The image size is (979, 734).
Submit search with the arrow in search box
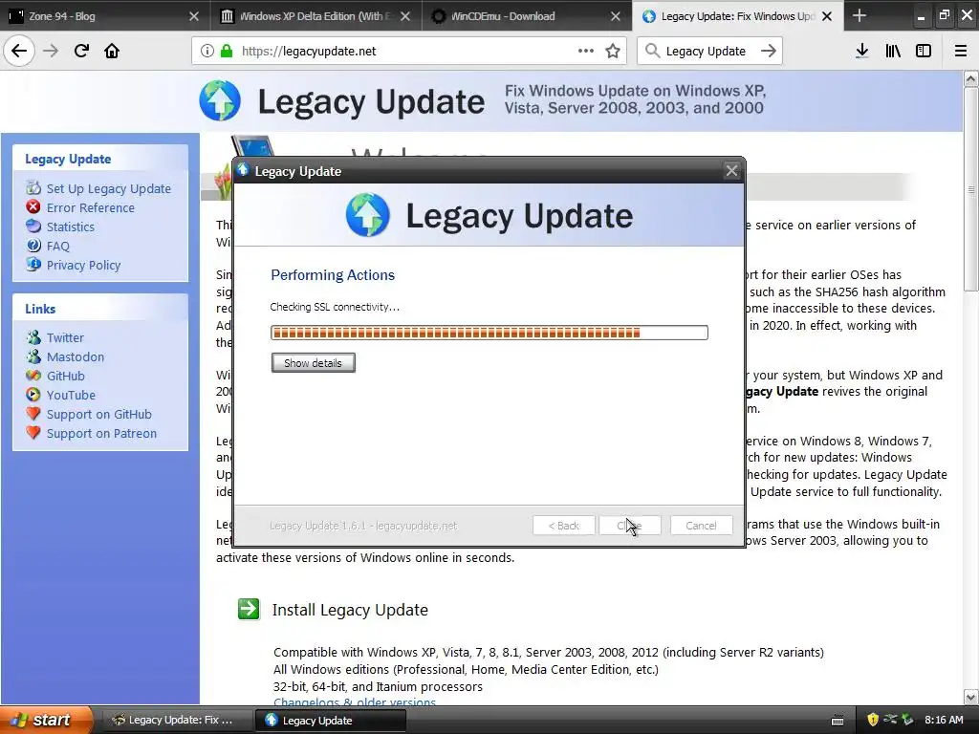769,51
